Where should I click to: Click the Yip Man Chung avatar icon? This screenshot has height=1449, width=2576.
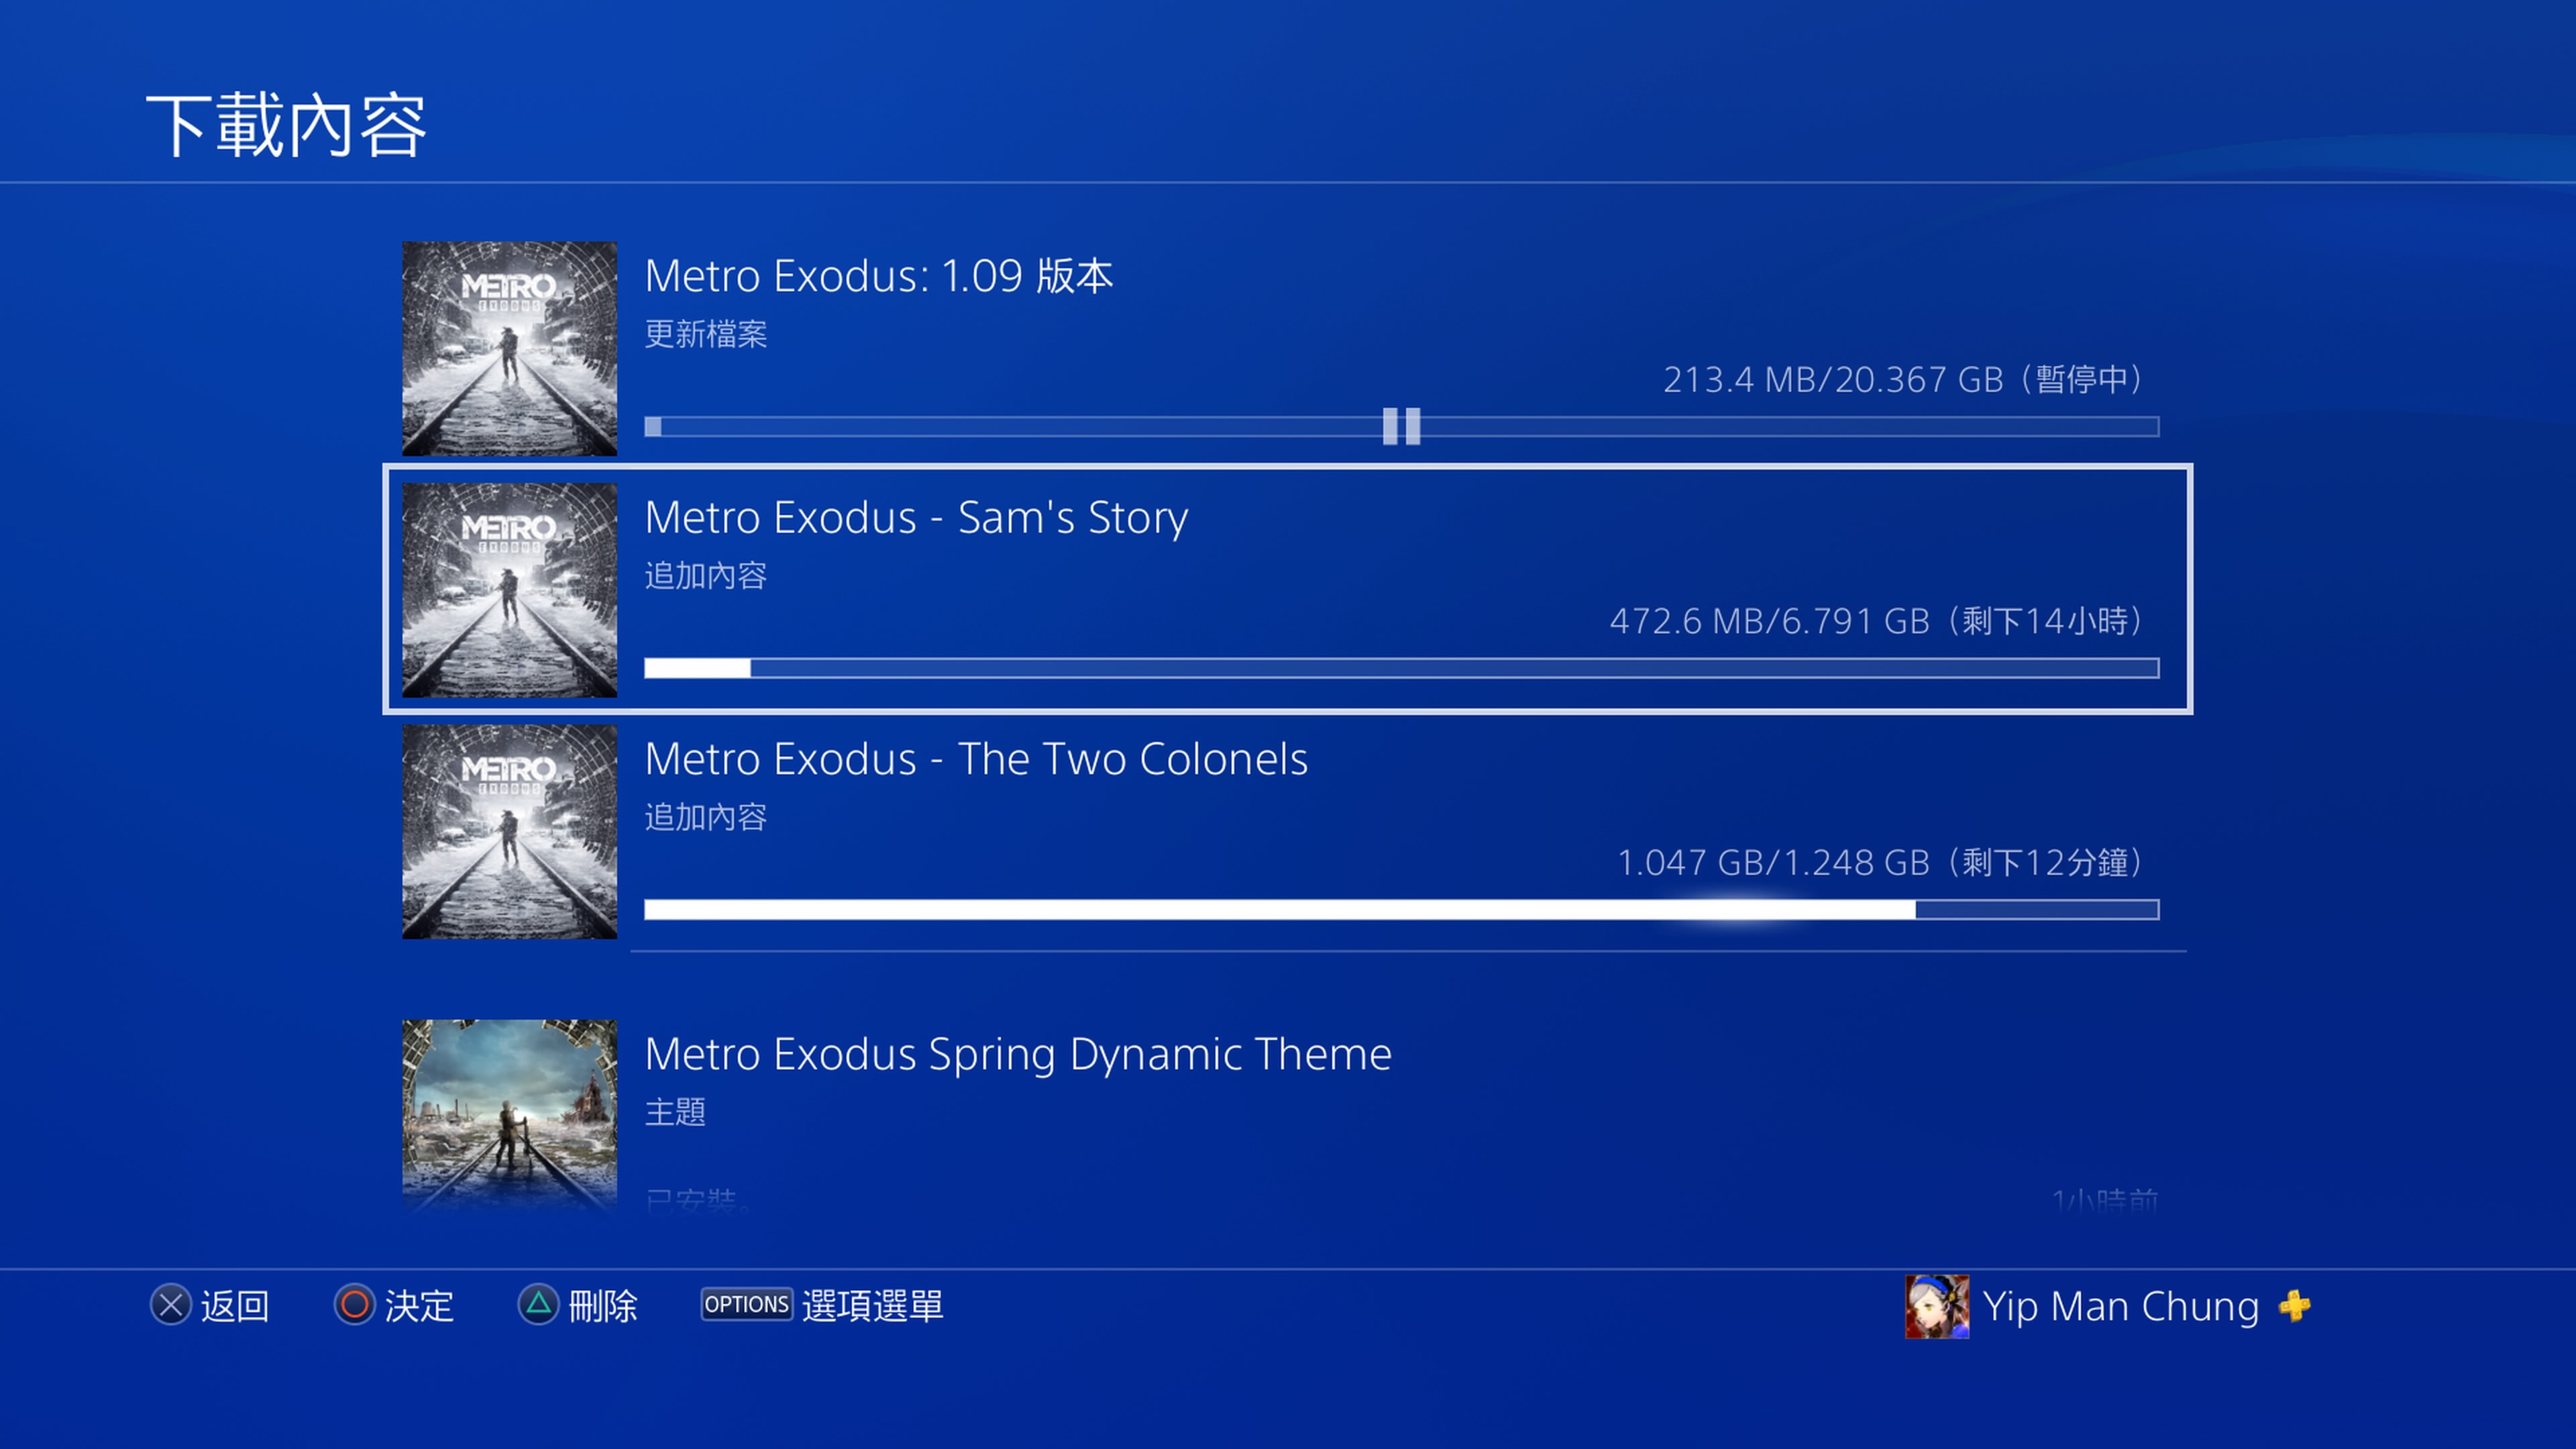(x=1937, y=1306)
